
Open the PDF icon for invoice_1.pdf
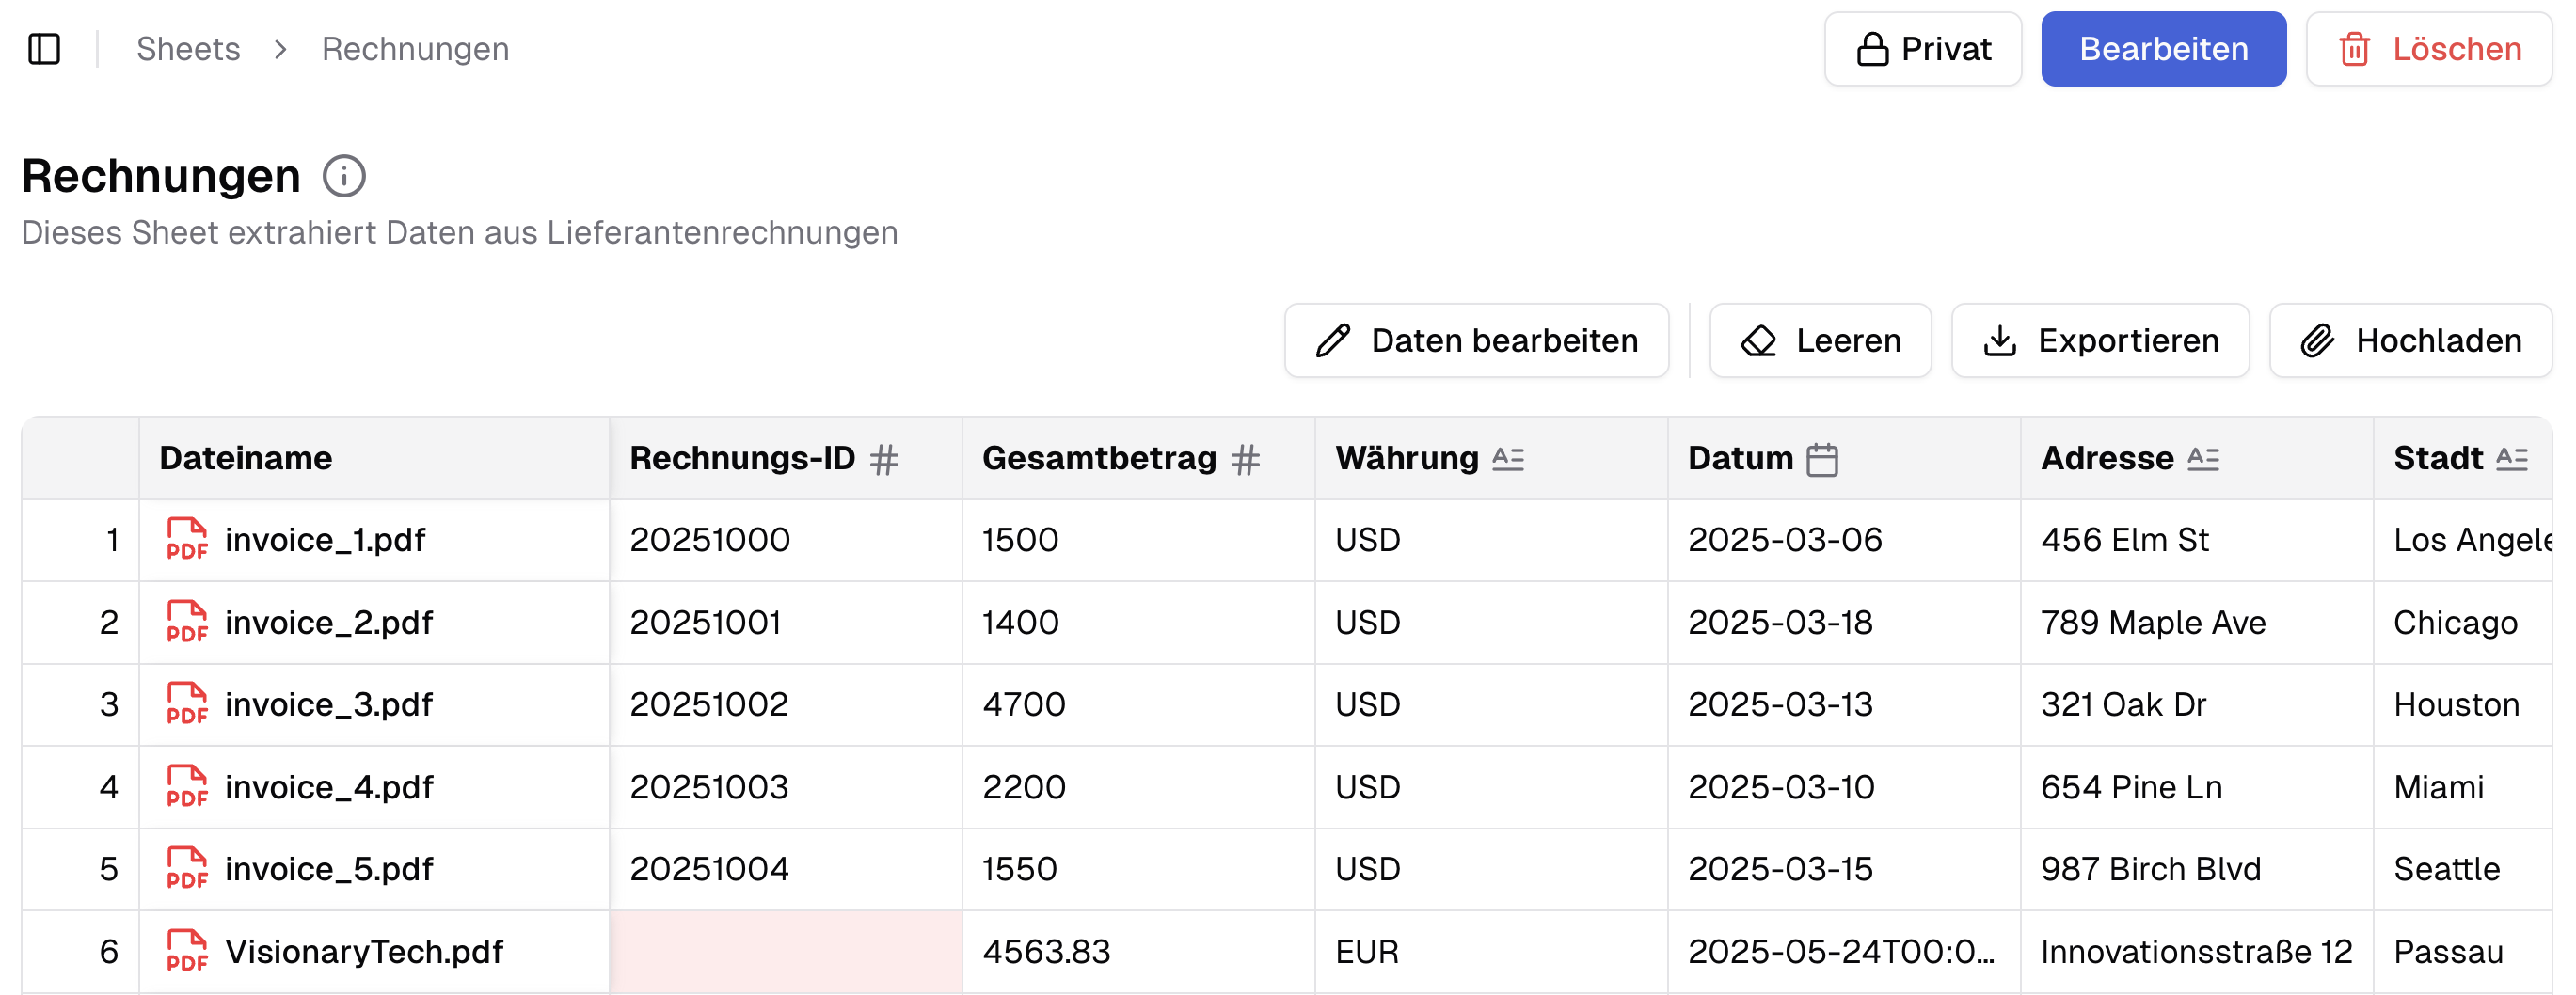point(186,540)
